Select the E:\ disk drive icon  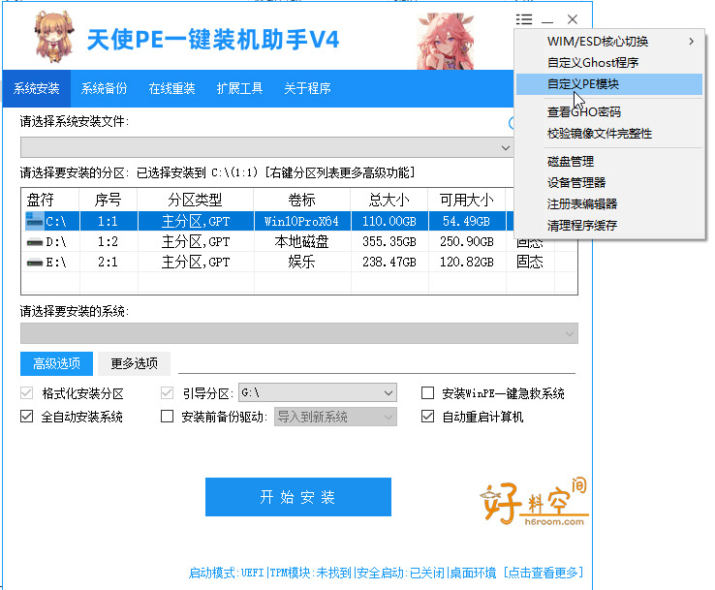(35, 263)
